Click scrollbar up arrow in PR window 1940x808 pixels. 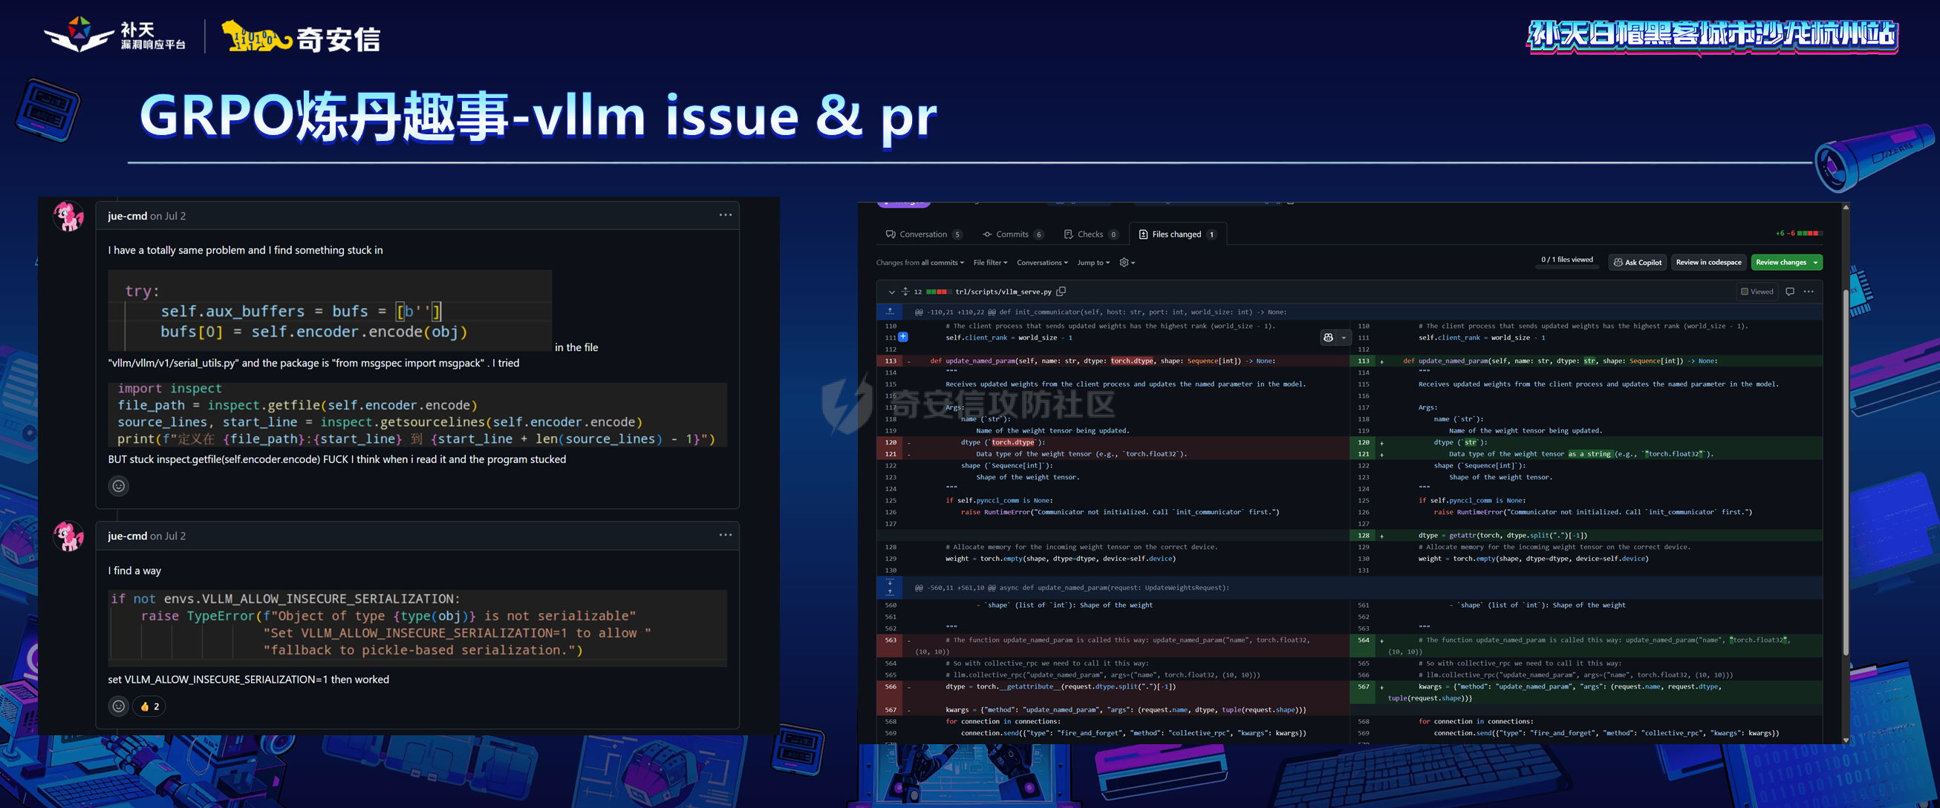1845,207
